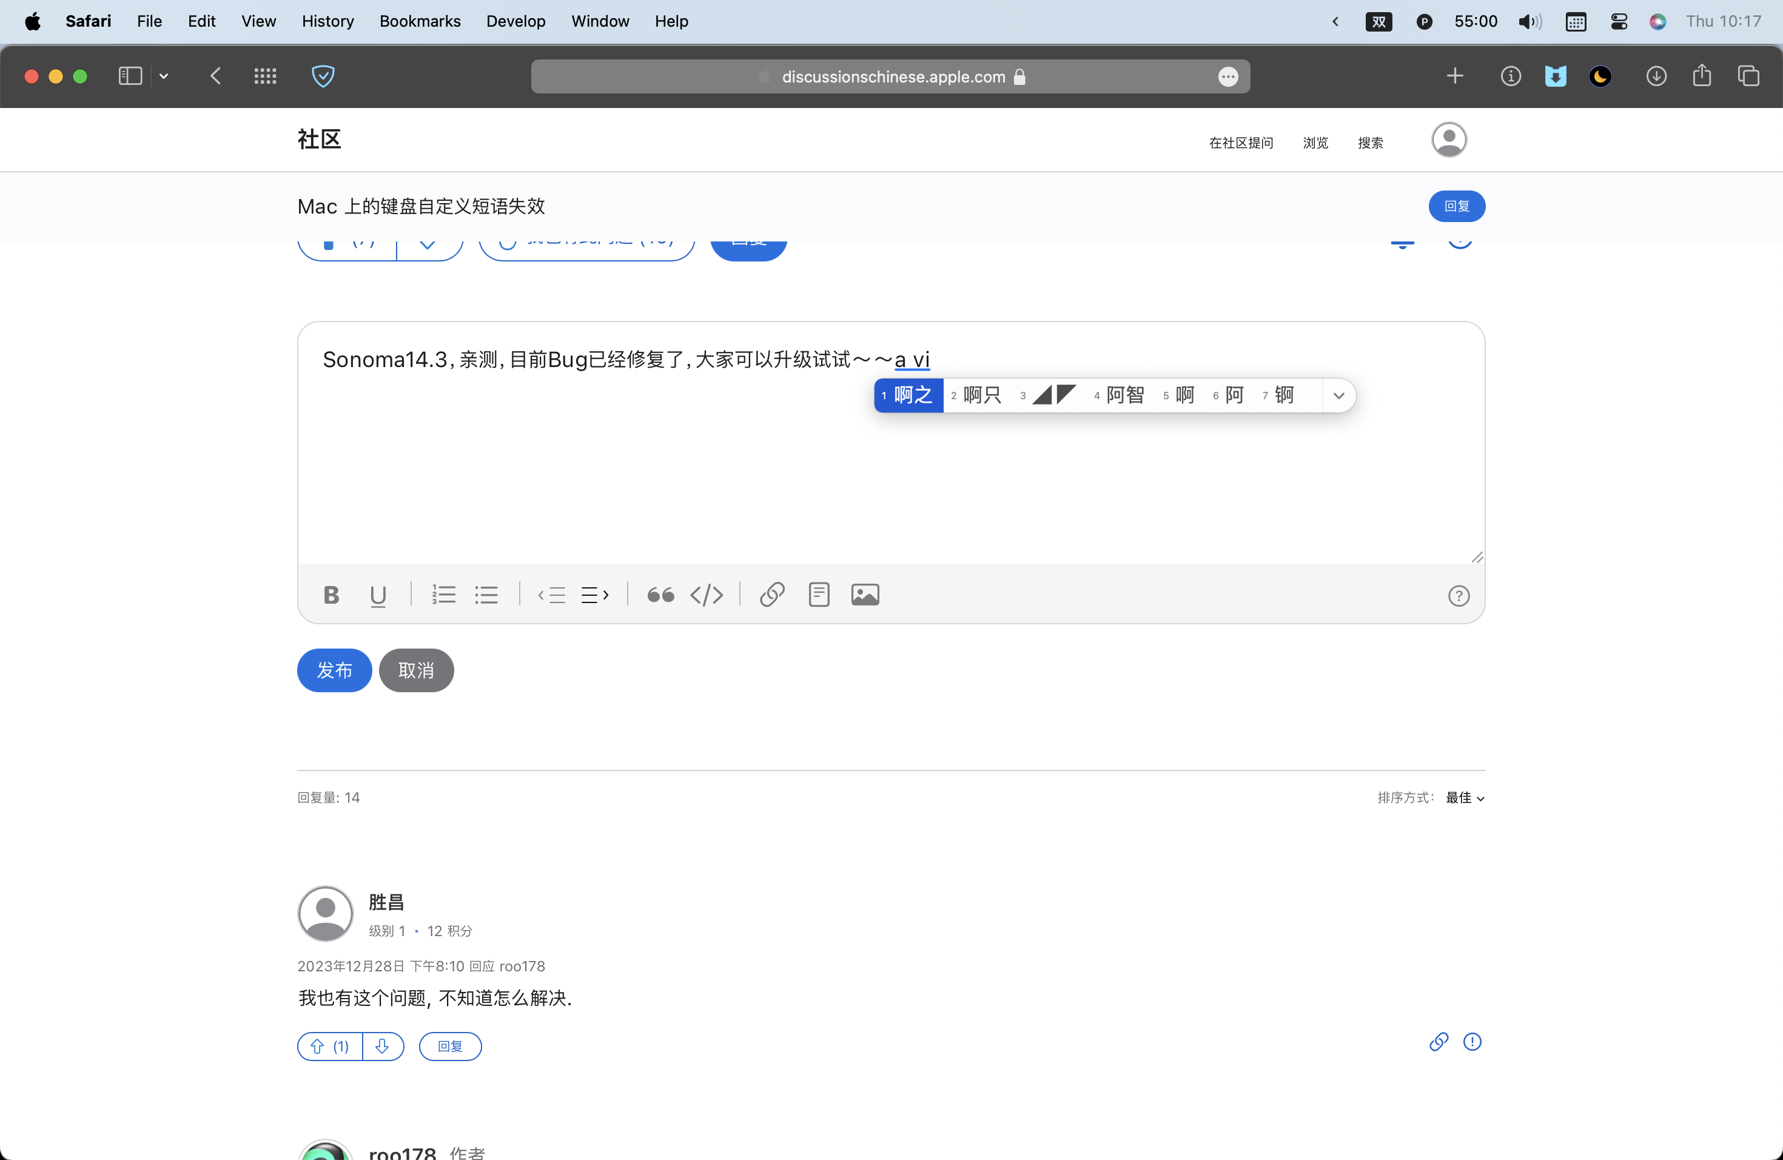
Task: Insert a hyperlink in reply
Action: tap(771, 595)
